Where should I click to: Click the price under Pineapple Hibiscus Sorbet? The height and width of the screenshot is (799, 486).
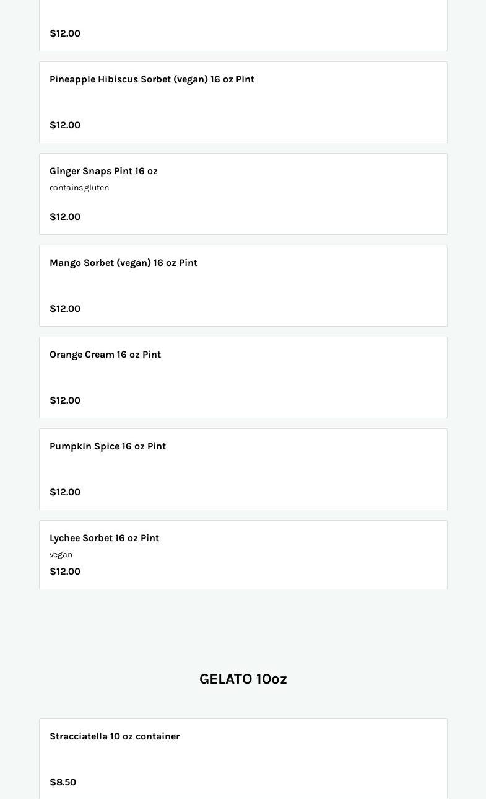tap(65, 125)
